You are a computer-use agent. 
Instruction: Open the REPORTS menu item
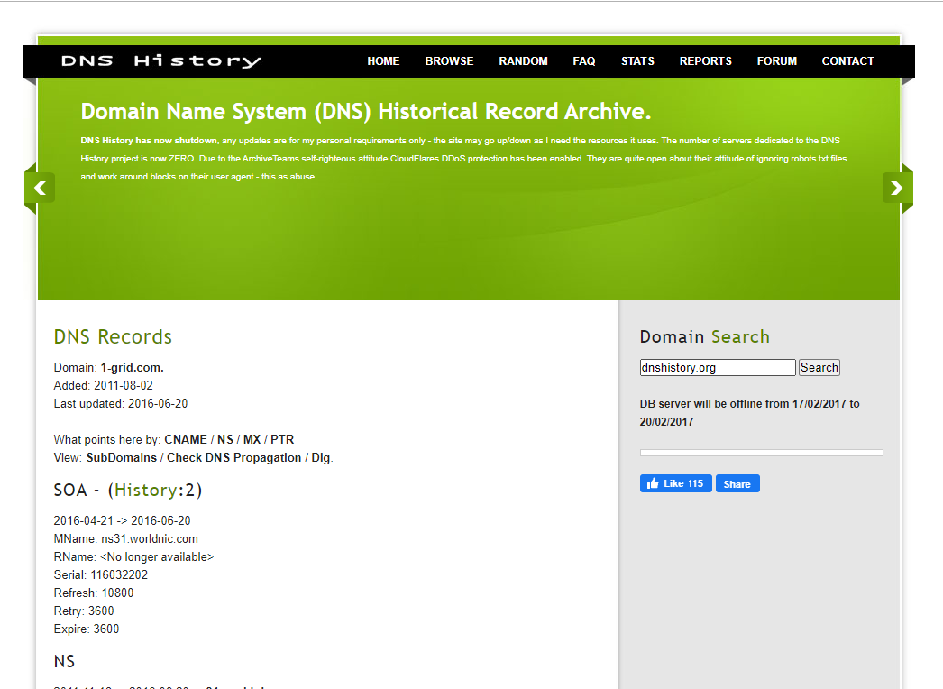click(x=705, y=60)
